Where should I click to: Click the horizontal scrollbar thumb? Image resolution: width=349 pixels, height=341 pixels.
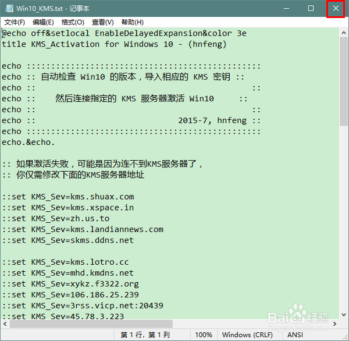coord(91,324)
